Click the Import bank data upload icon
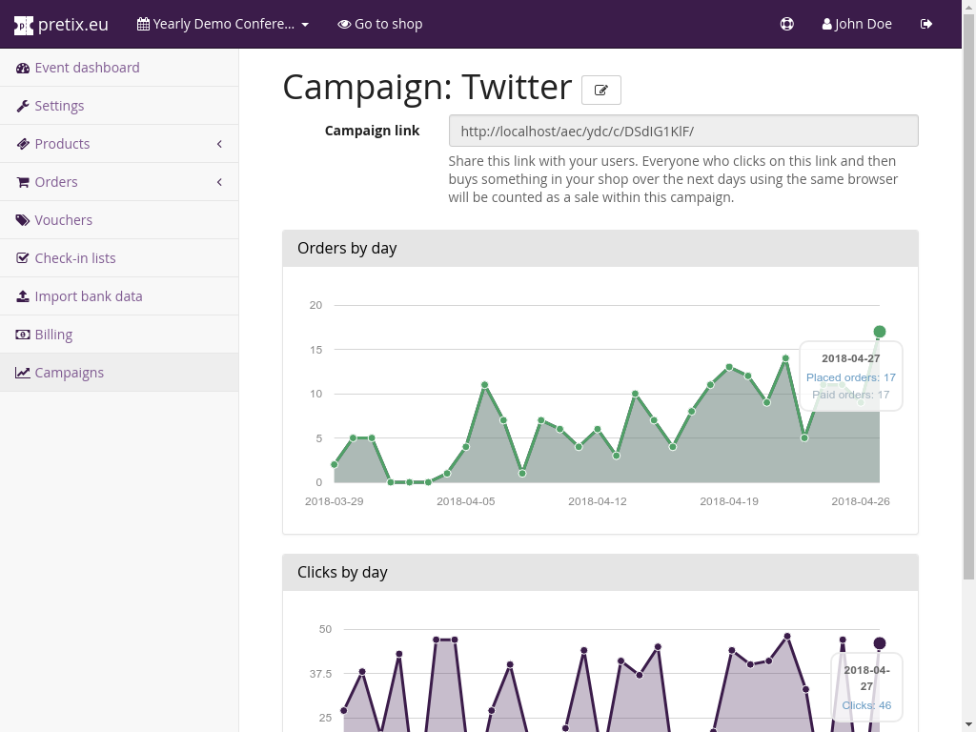This screenshot has height=732, width=976. point(23,296)
